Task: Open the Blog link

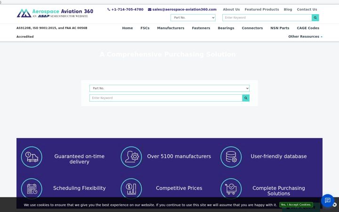Action: click(x=288, y=9)
